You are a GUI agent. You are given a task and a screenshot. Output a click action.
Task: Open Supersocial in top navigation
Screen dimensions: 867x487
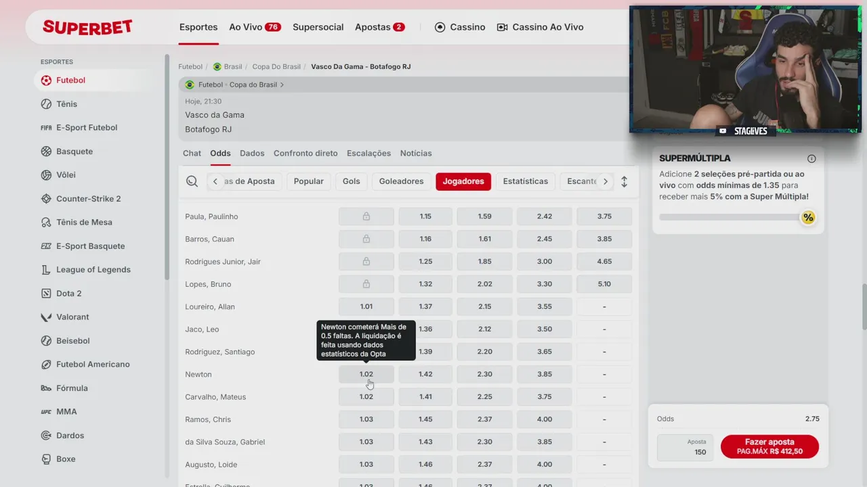(x=318, y=27)
